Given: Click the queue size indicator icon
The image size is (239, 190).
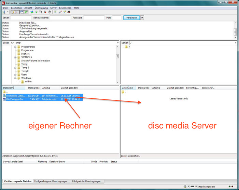Looking at the screenshot, I should 192,187.
